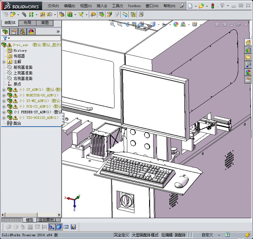Expand the FEEDER-ST_ASM<1> component node
253x239 pixels.
(4, 112)
